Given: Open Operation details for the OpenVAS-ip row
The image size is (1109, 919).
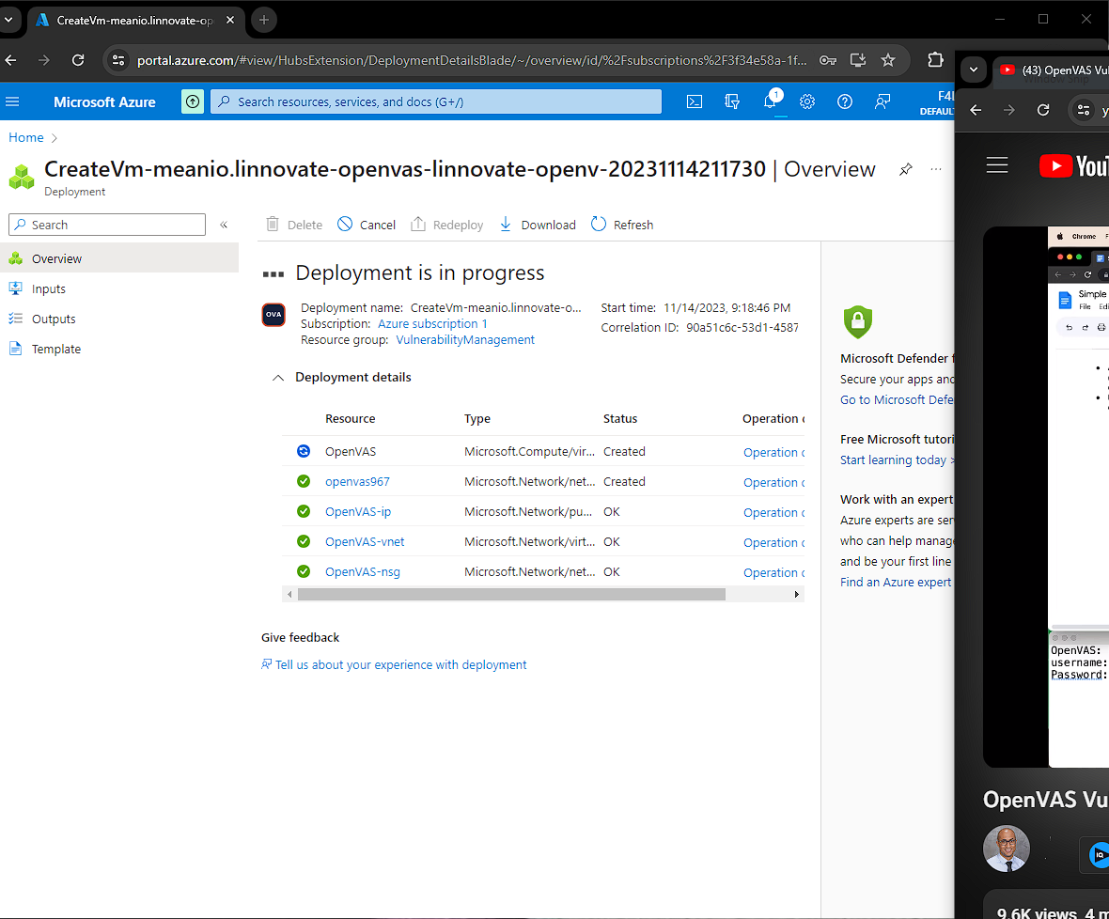Looking at the screenshot, I should click(x=773, y=512).
